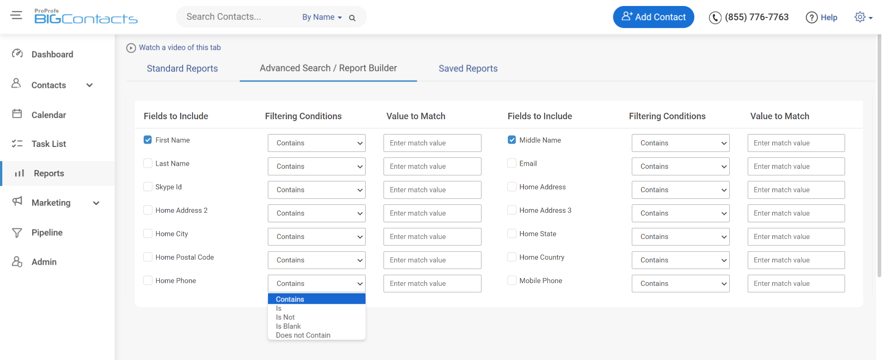The height and width of the screenshot is (360, 884).
Task: Uncheck the Middle Name checkbox
Action: (512, 140)
